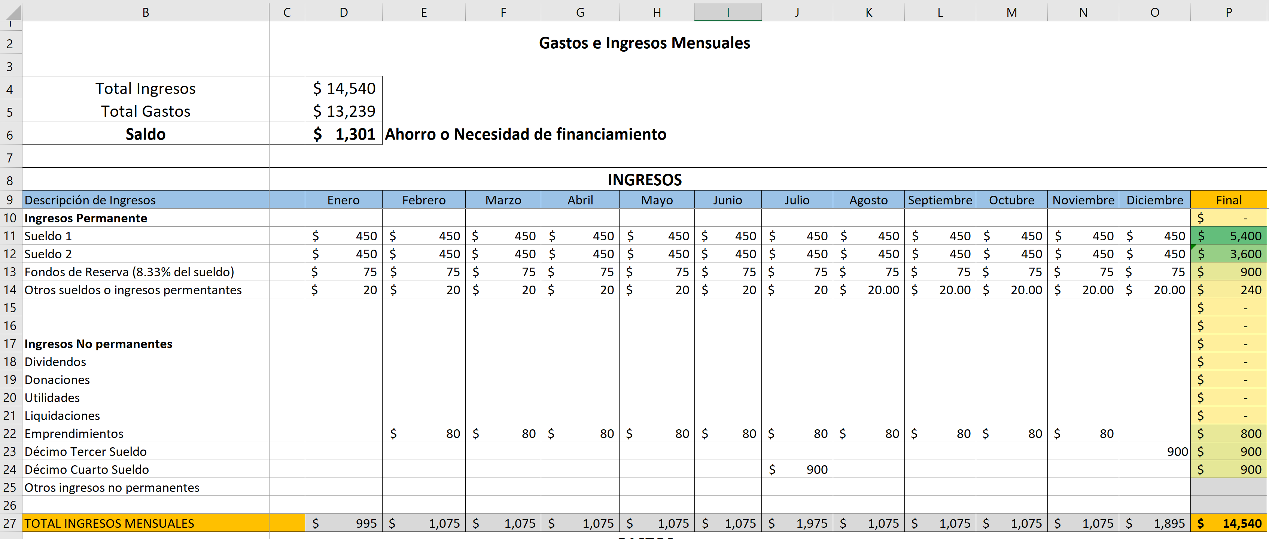The width and height of the screenshot is (1269, 539).
Task: Click the Julio monthly total 1,975
Action: pyautogui.click(x=797, y=523)
